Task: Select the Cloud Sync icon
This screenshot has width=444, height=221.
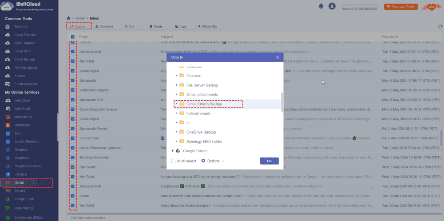Action: (8, 51)
